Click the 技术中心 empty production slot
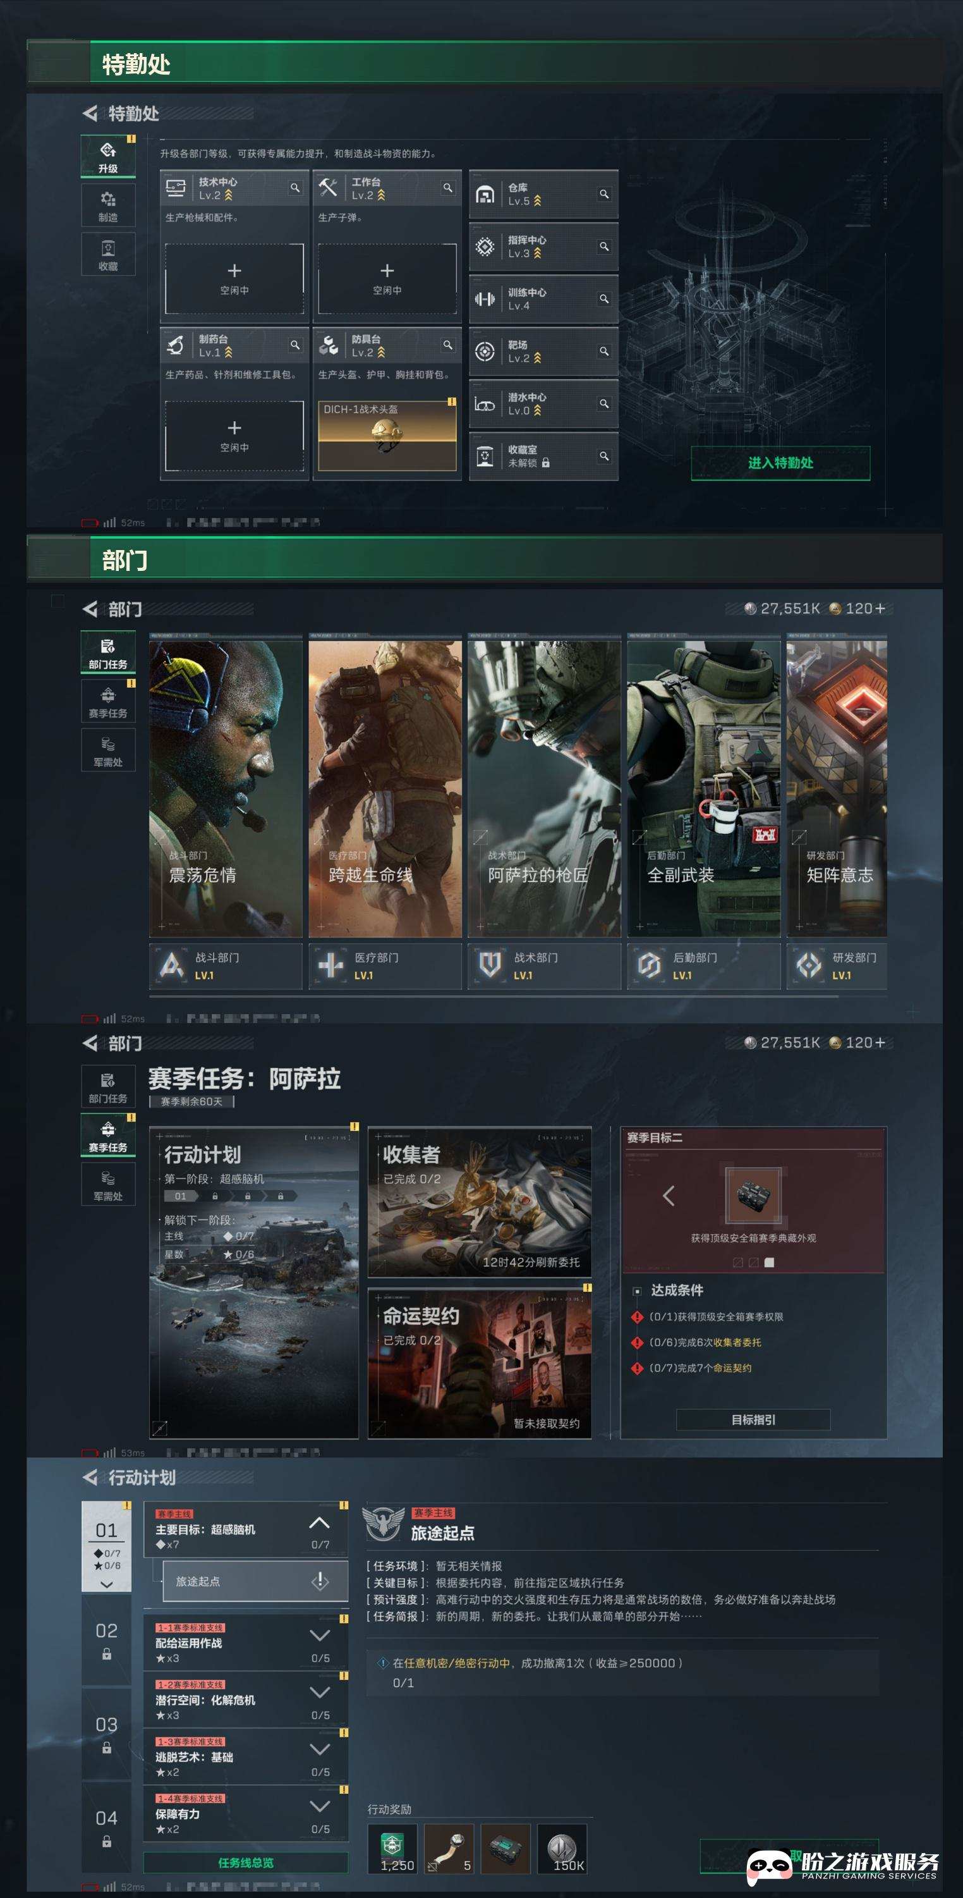The image size is (963, 1898). point(234,279)
